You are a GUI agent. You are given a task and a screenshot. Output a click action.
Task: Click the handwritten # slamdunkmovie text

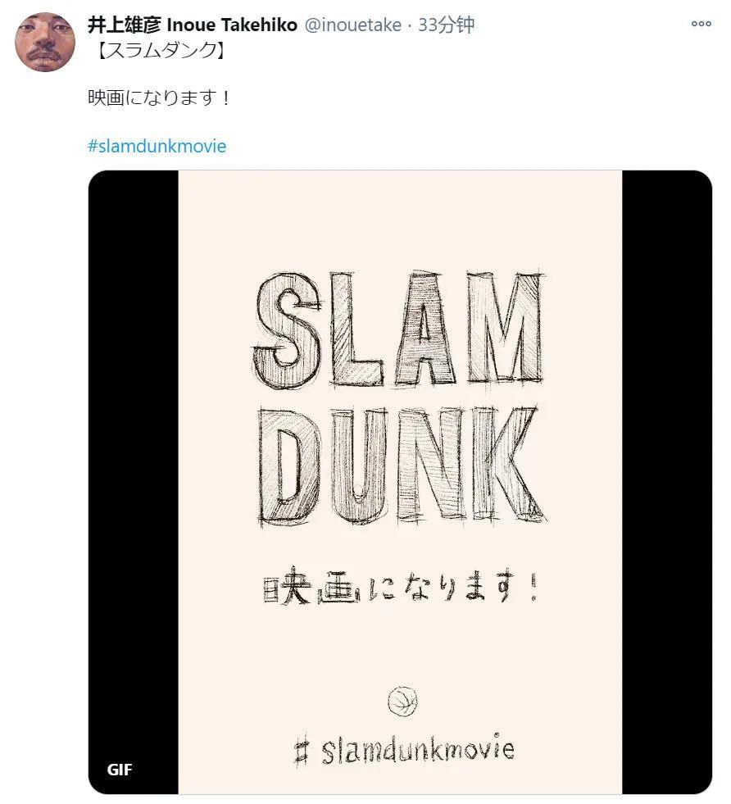point(405,751)
